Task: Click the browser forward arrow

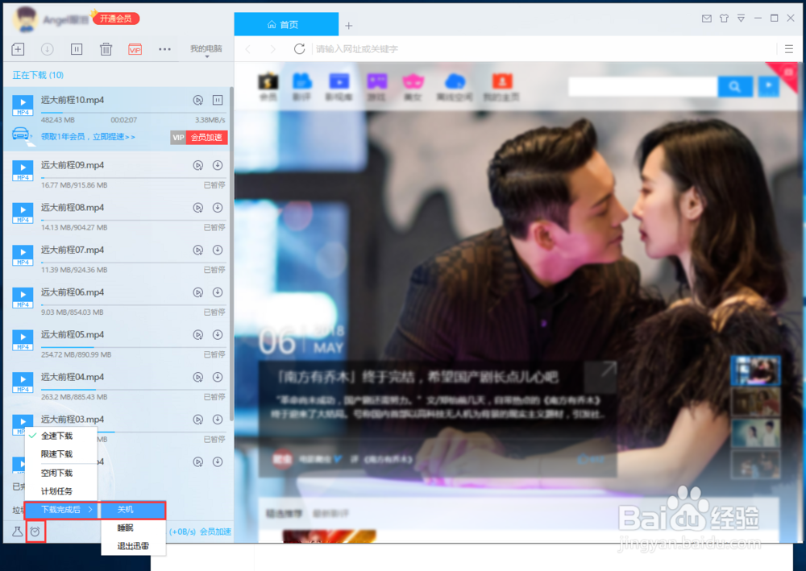Action: tap(272, 49)
